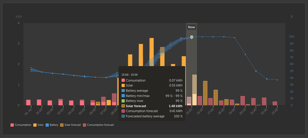Screen dimensions: 308x138
Task: Click the 0.07 kWh Consumption tooltip value
Action: click(176, 80)
